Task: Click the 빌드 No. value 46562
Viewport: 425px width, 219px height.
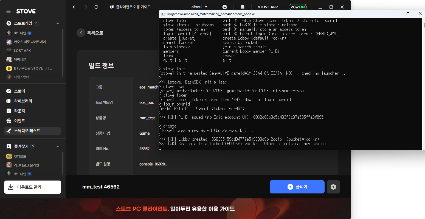Action: [145, 149]
